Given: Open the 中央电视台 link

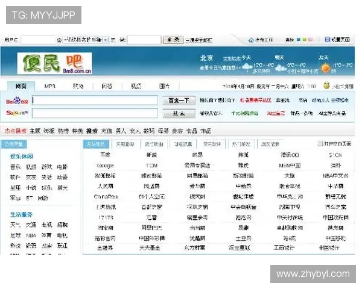Looking at the screenshot, I should 243,207.
